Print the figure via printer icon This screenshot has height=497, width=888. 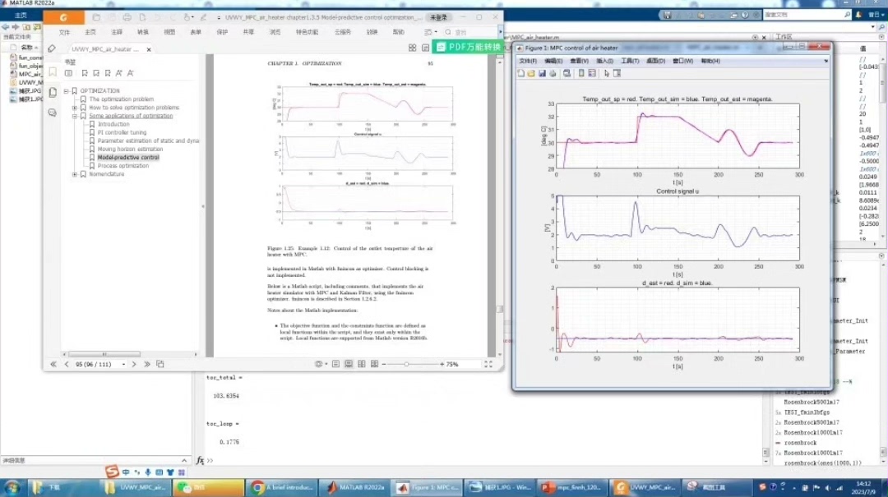(553, 74)
